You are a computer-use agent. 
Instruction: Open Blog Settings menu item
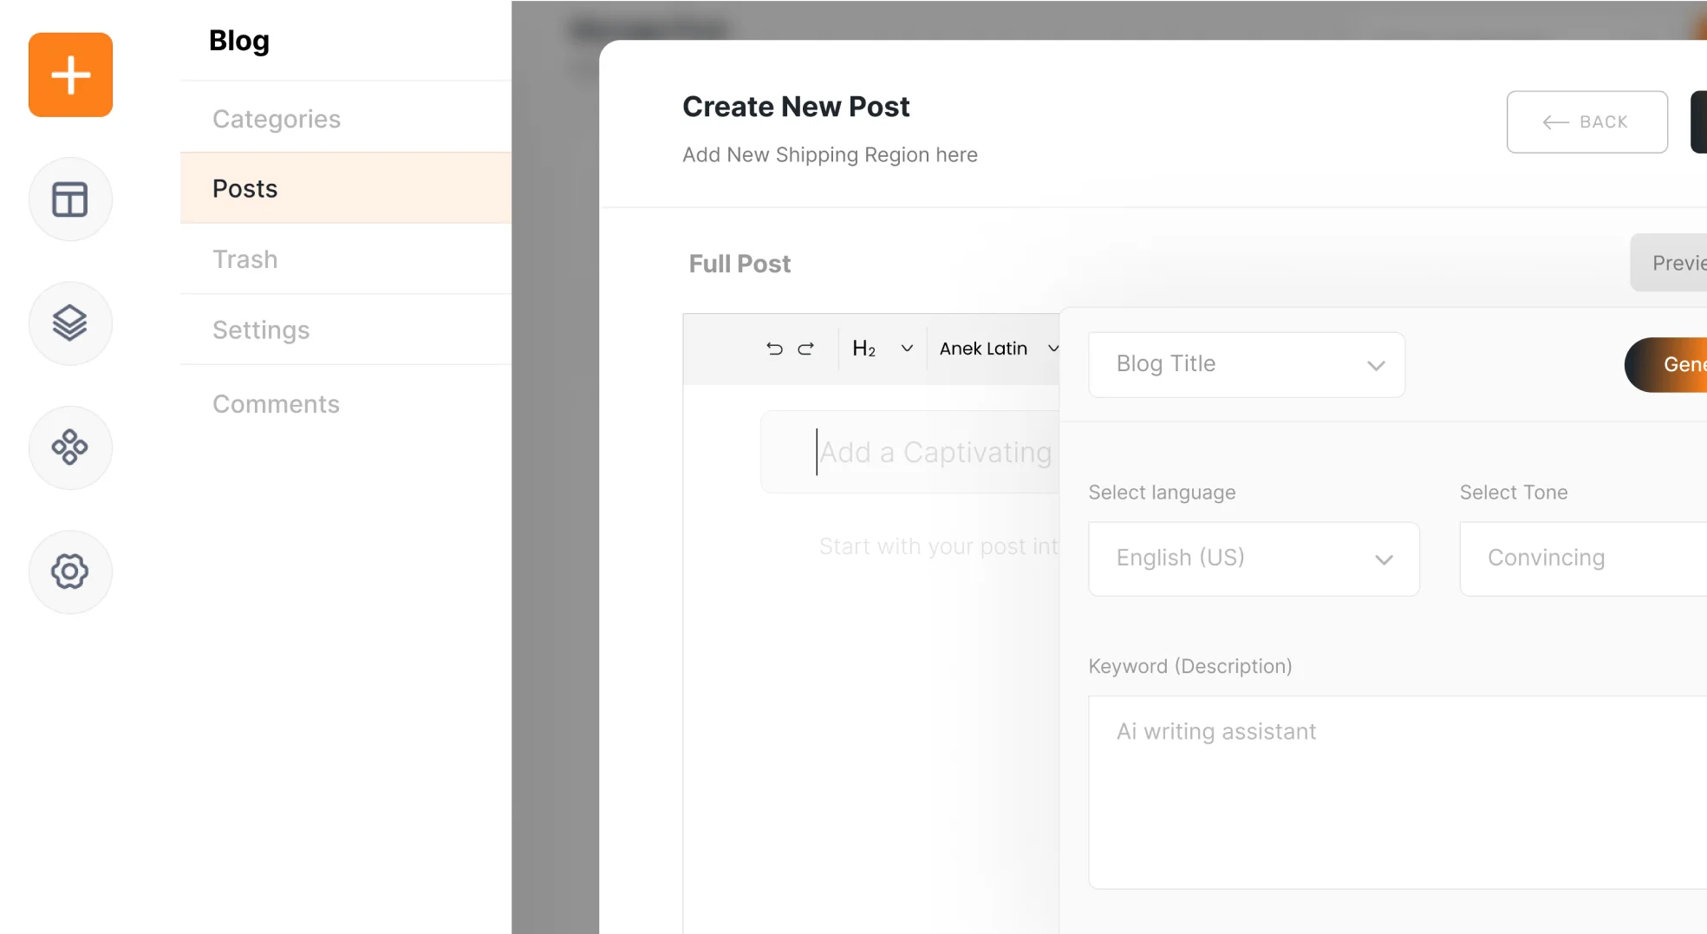(x=261, y=330)
